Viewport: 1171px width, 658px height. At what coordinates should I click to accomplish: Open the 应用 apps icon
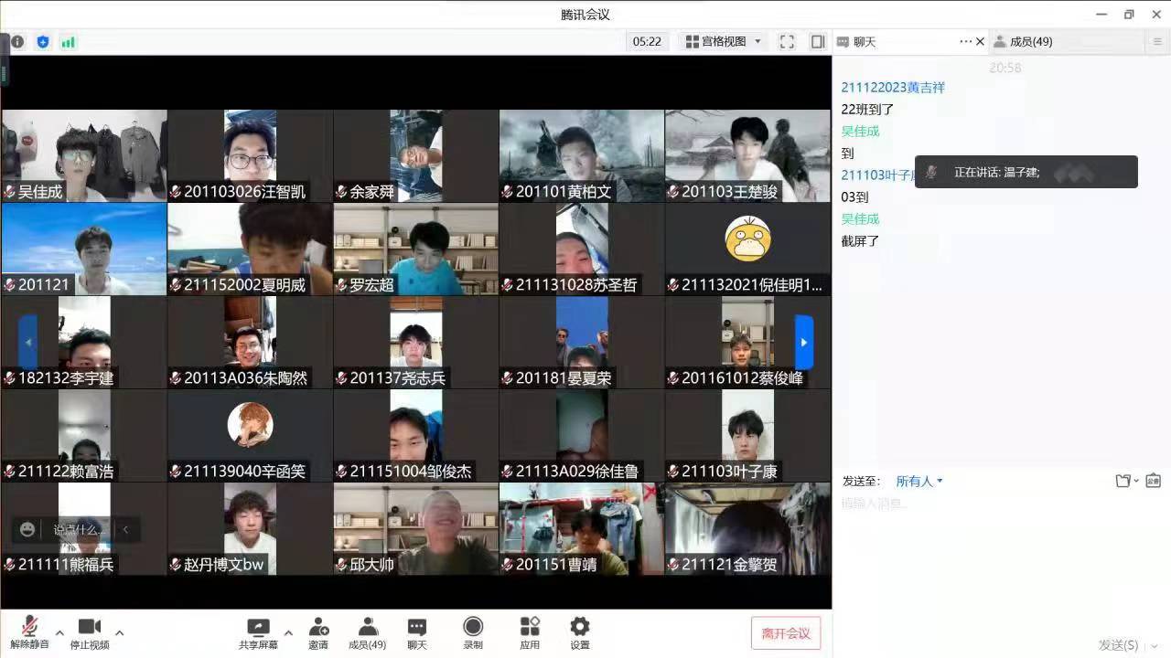[530, 632]
